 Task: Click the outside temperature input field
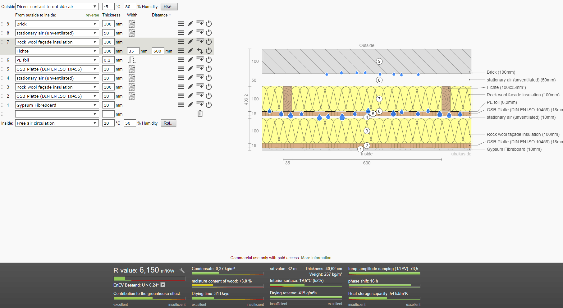tap(108, 7)
